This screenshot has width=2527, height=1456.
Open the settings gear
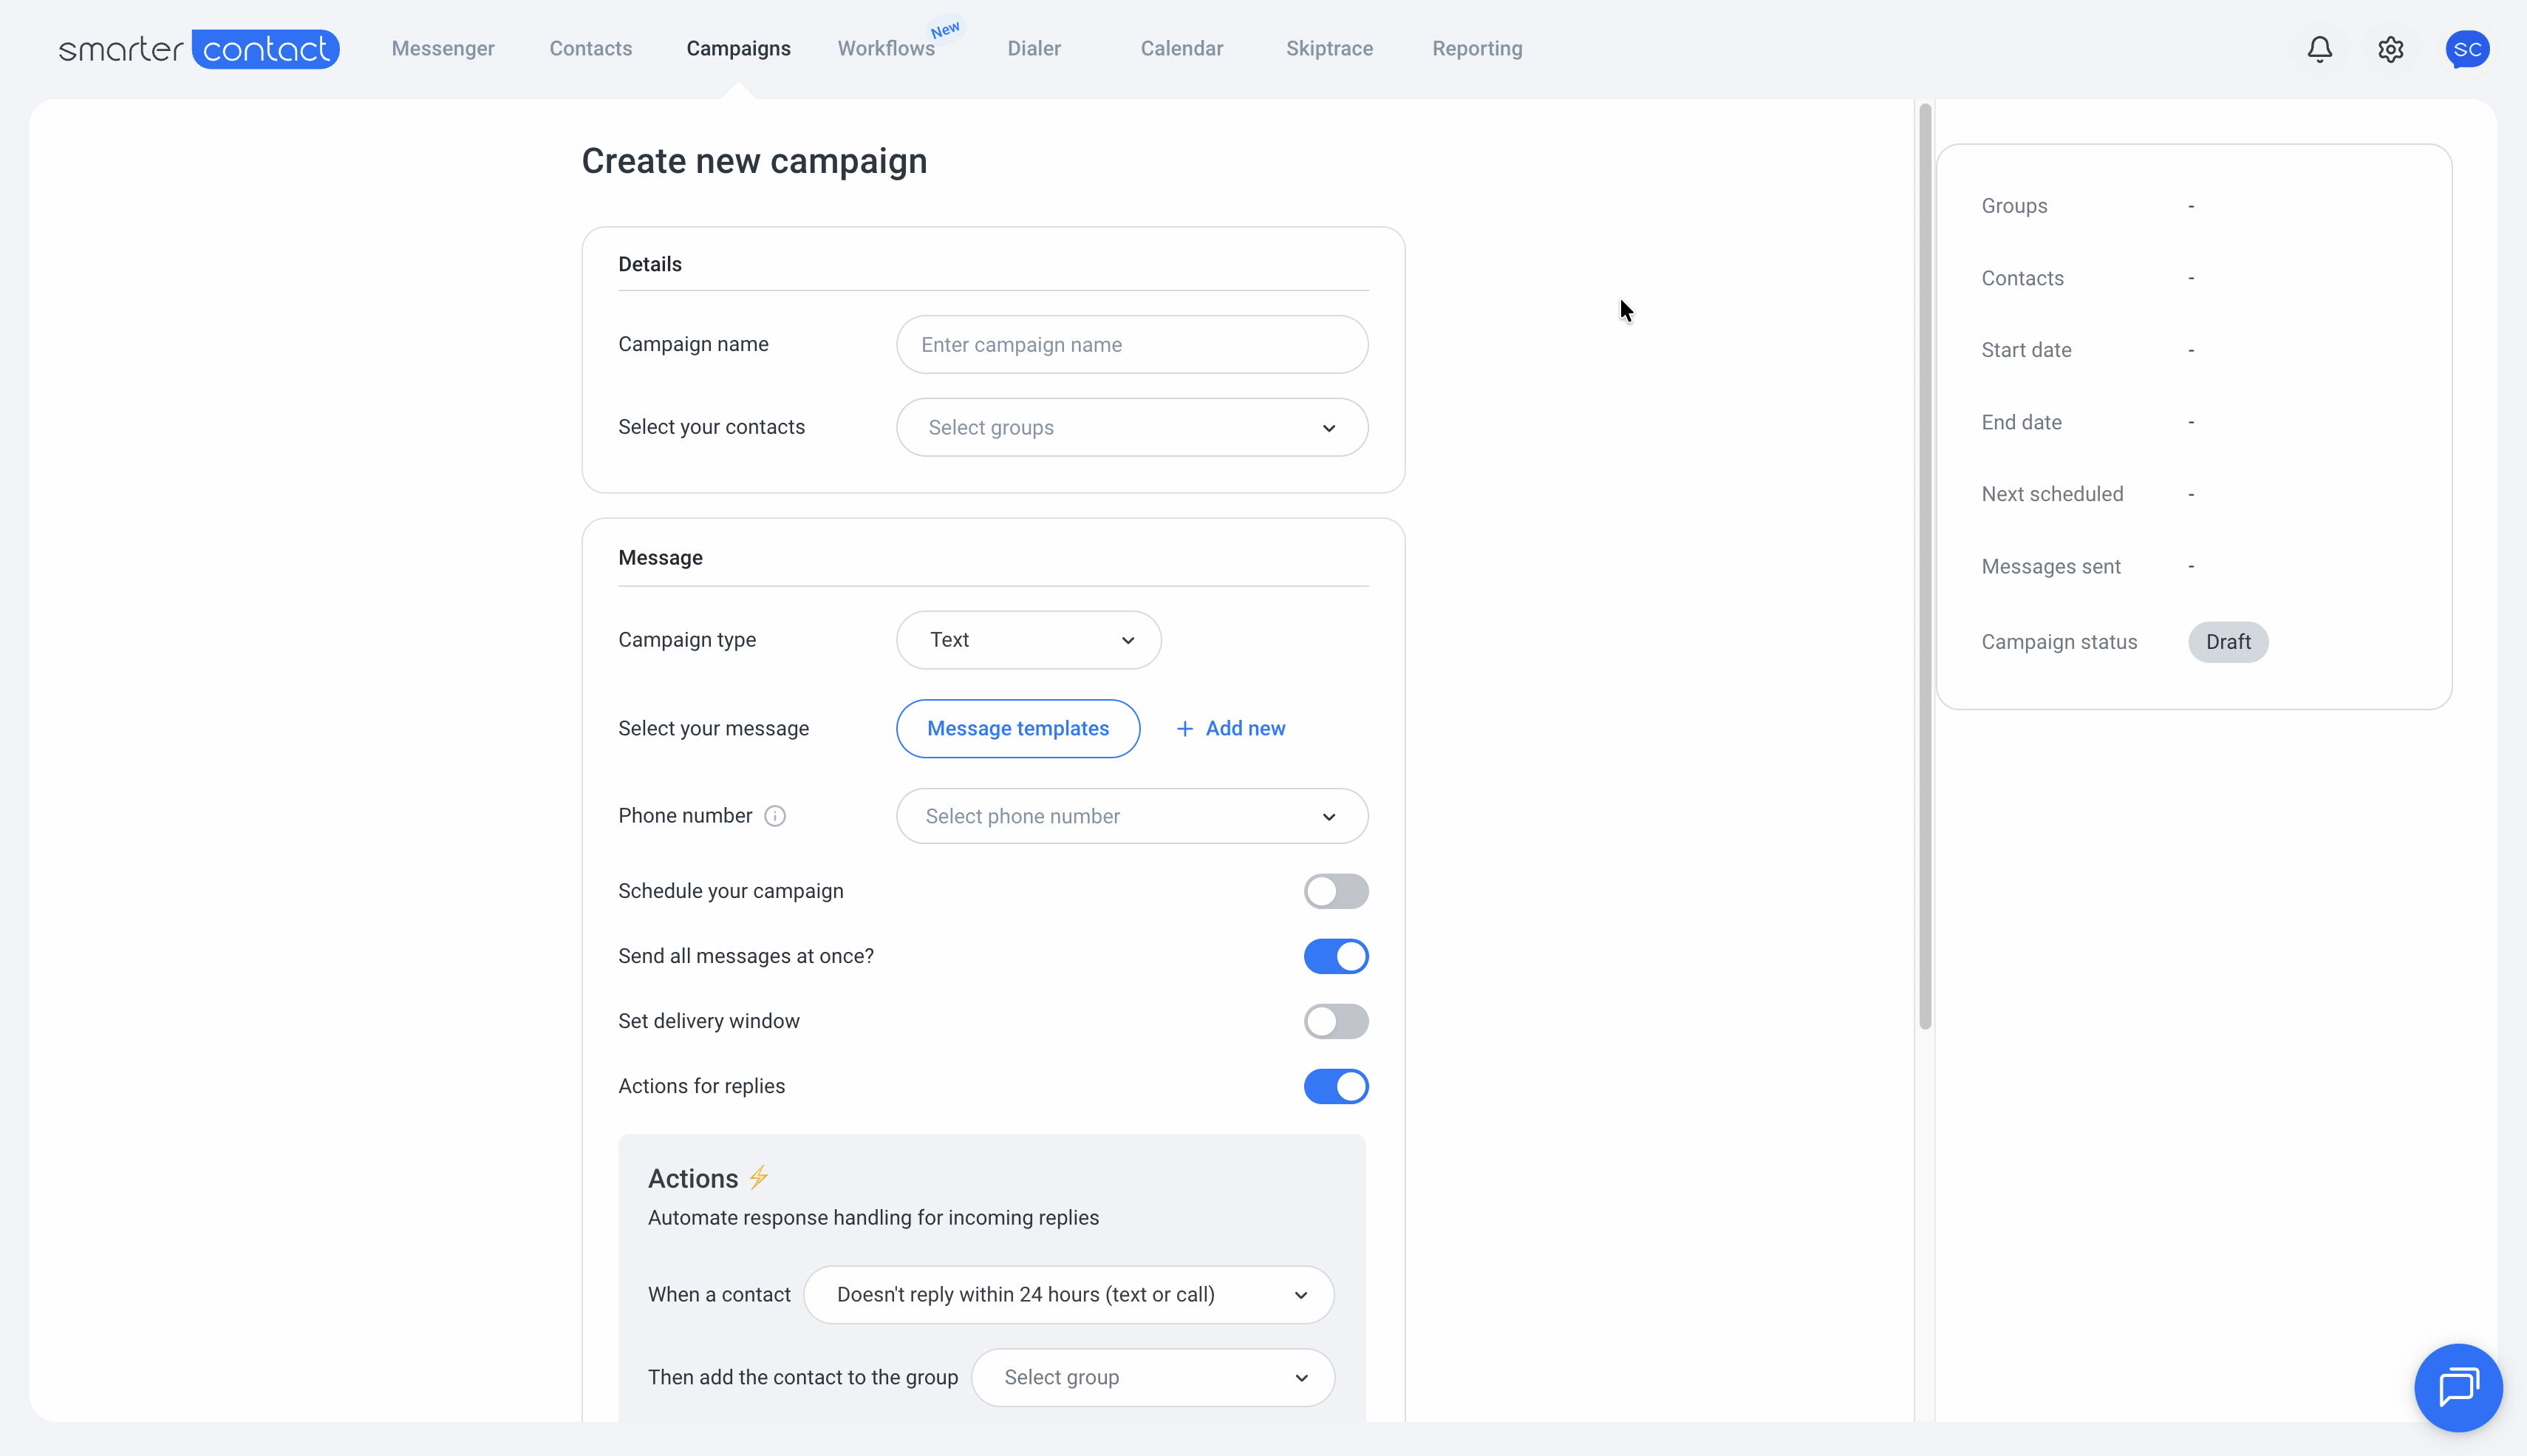[2390, 49]
